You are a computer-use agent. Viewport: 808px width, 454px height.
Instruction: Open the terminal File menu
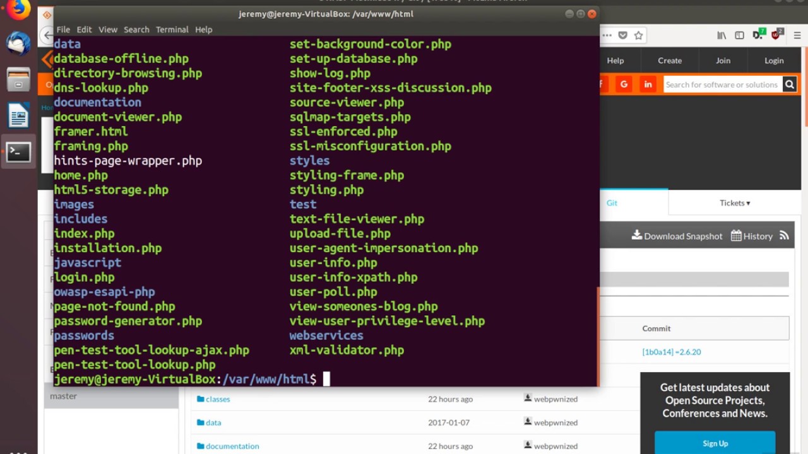coord(63,30)
